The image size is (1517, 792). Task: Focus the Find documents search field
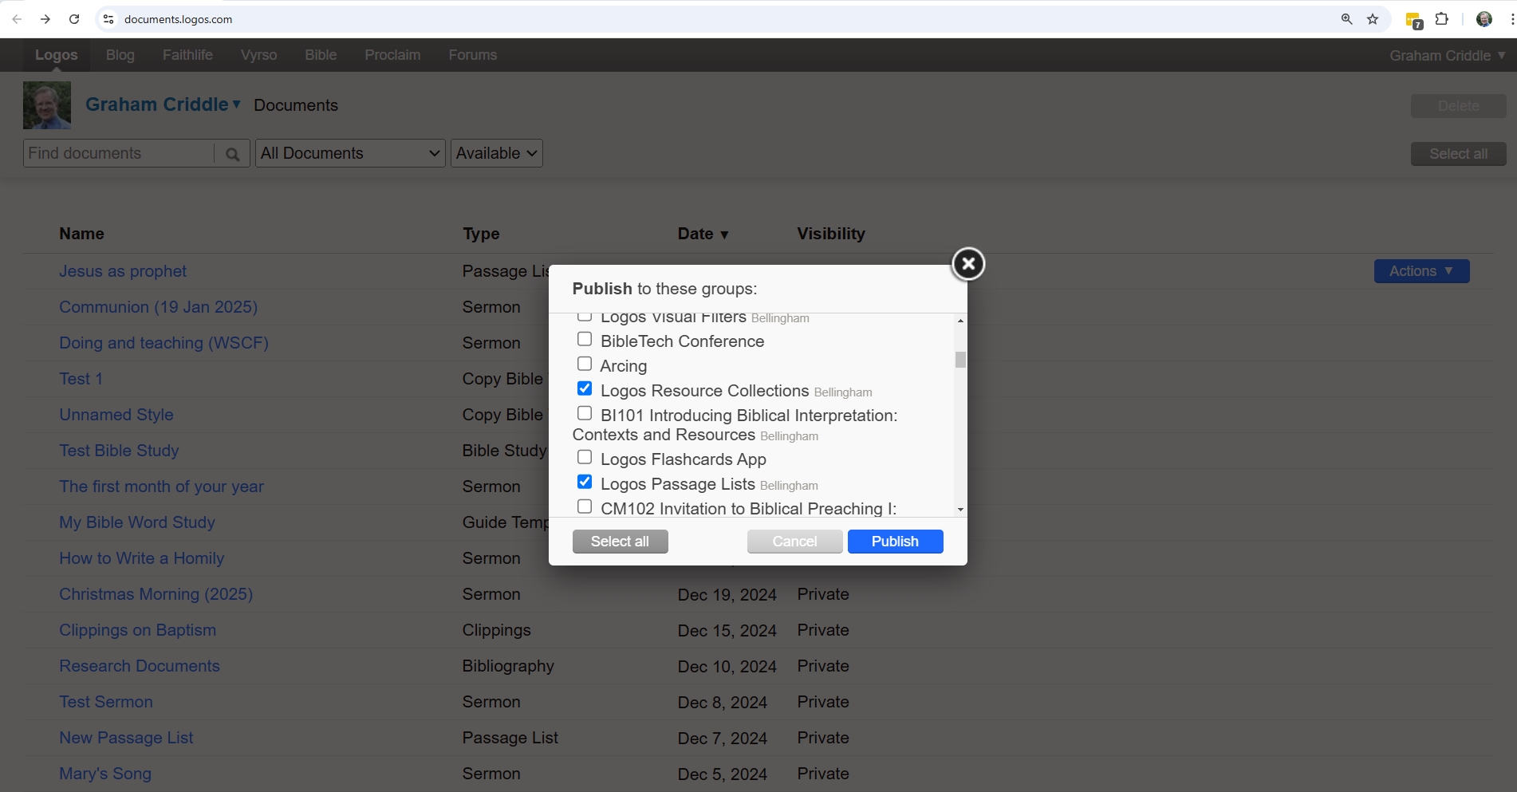[x=119, y=153]
